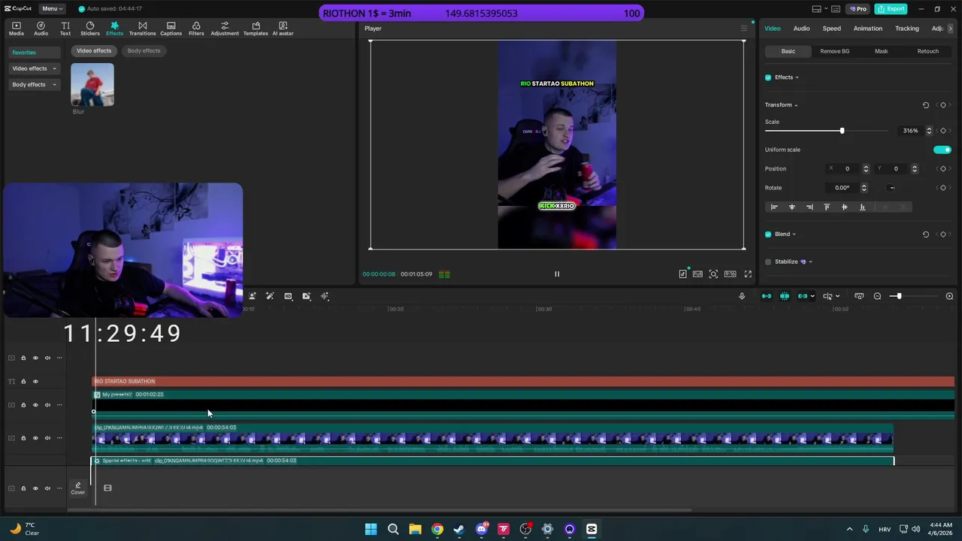Image resolution: width=962 pixels, height=541 pixels.
Task: Toggle the Blend checkbox
Action: [x=768, y=234]
